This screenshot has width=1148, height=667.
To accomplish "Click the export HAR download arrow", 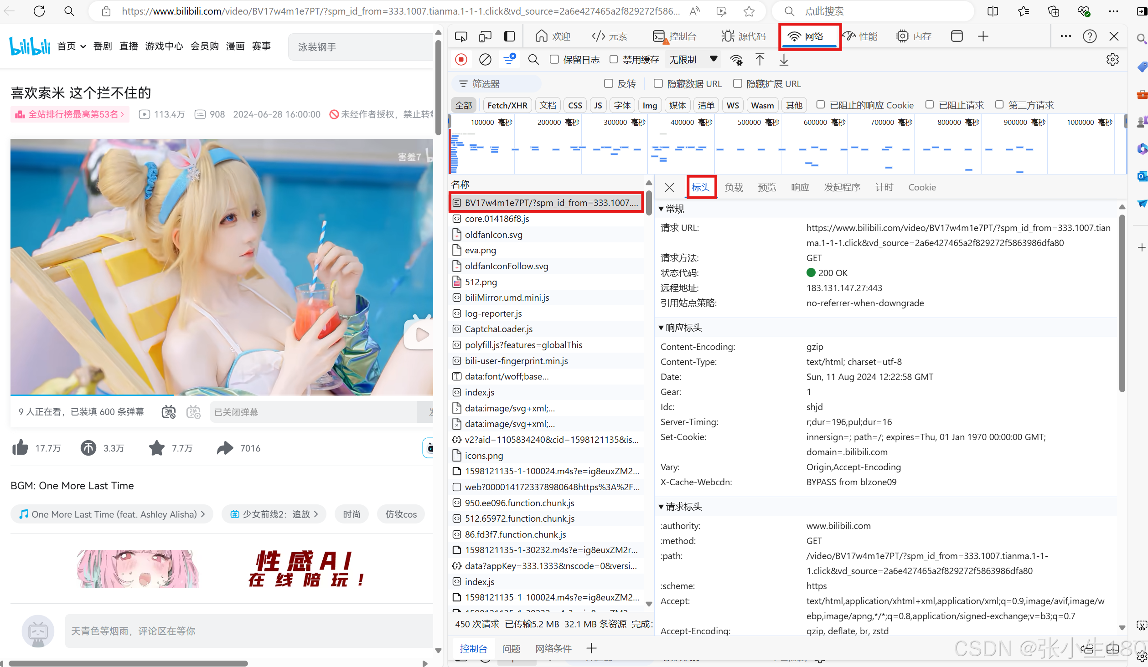I will 784,60.
